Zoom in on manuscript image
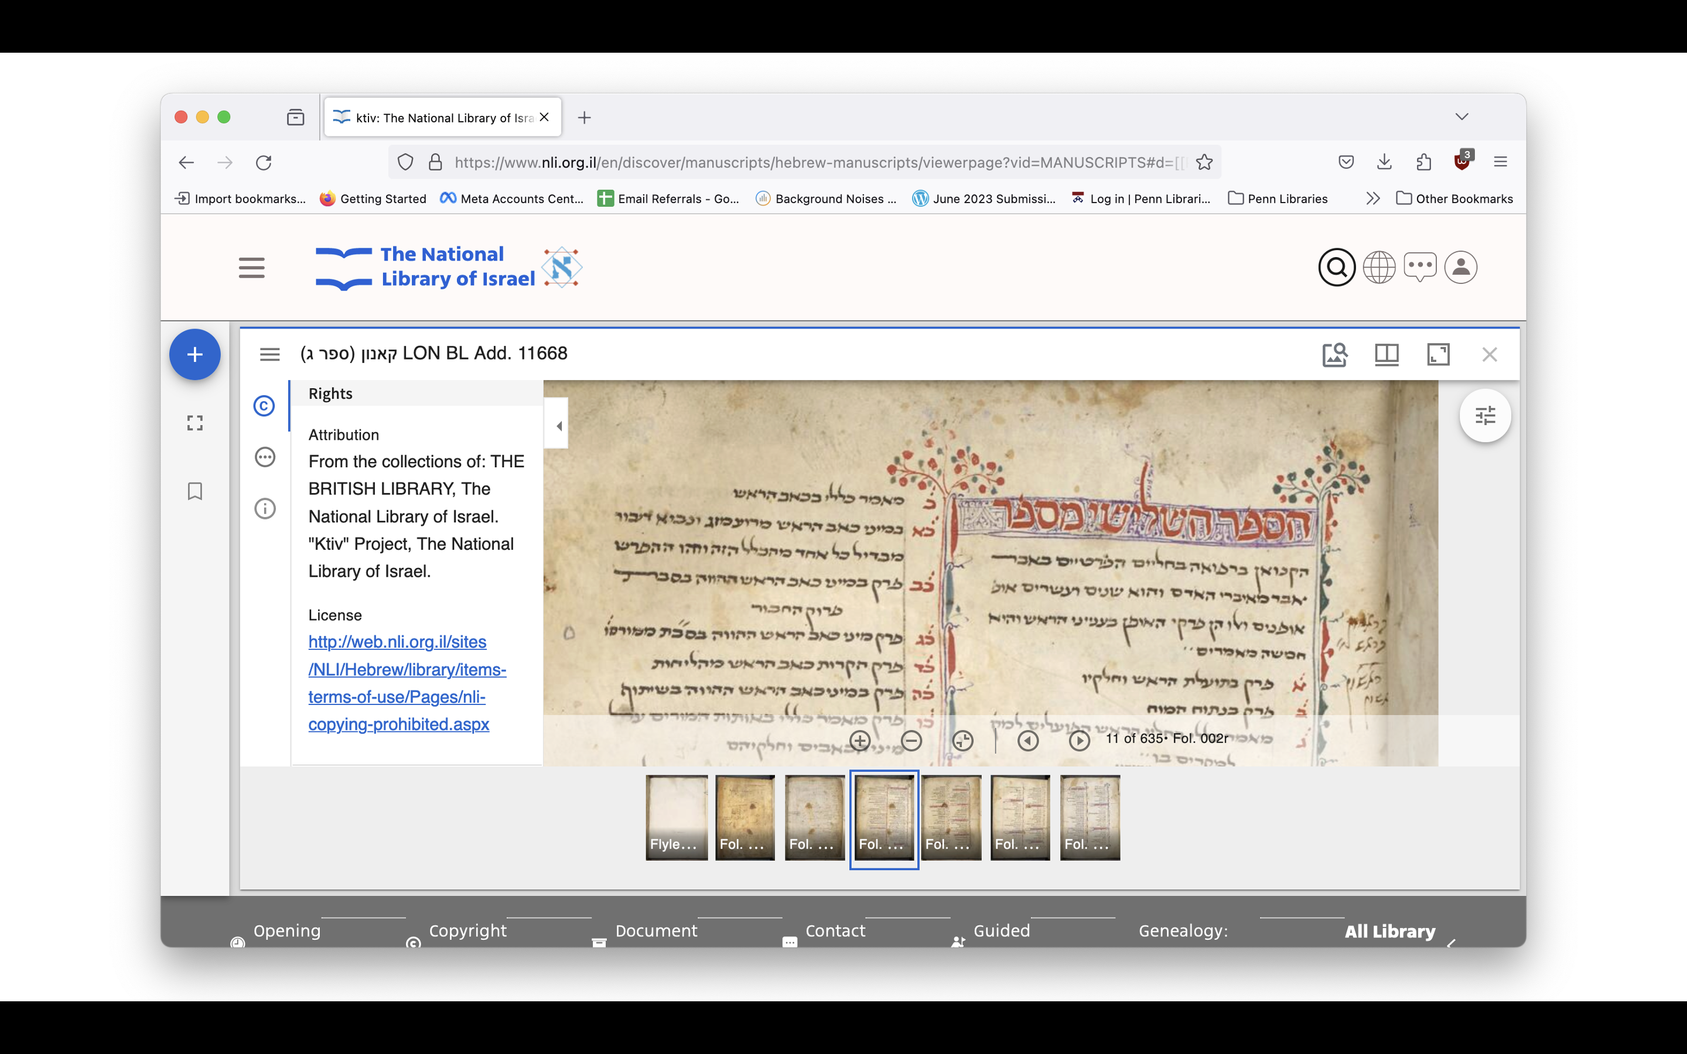1687x1054 pixels. (860, 740)
